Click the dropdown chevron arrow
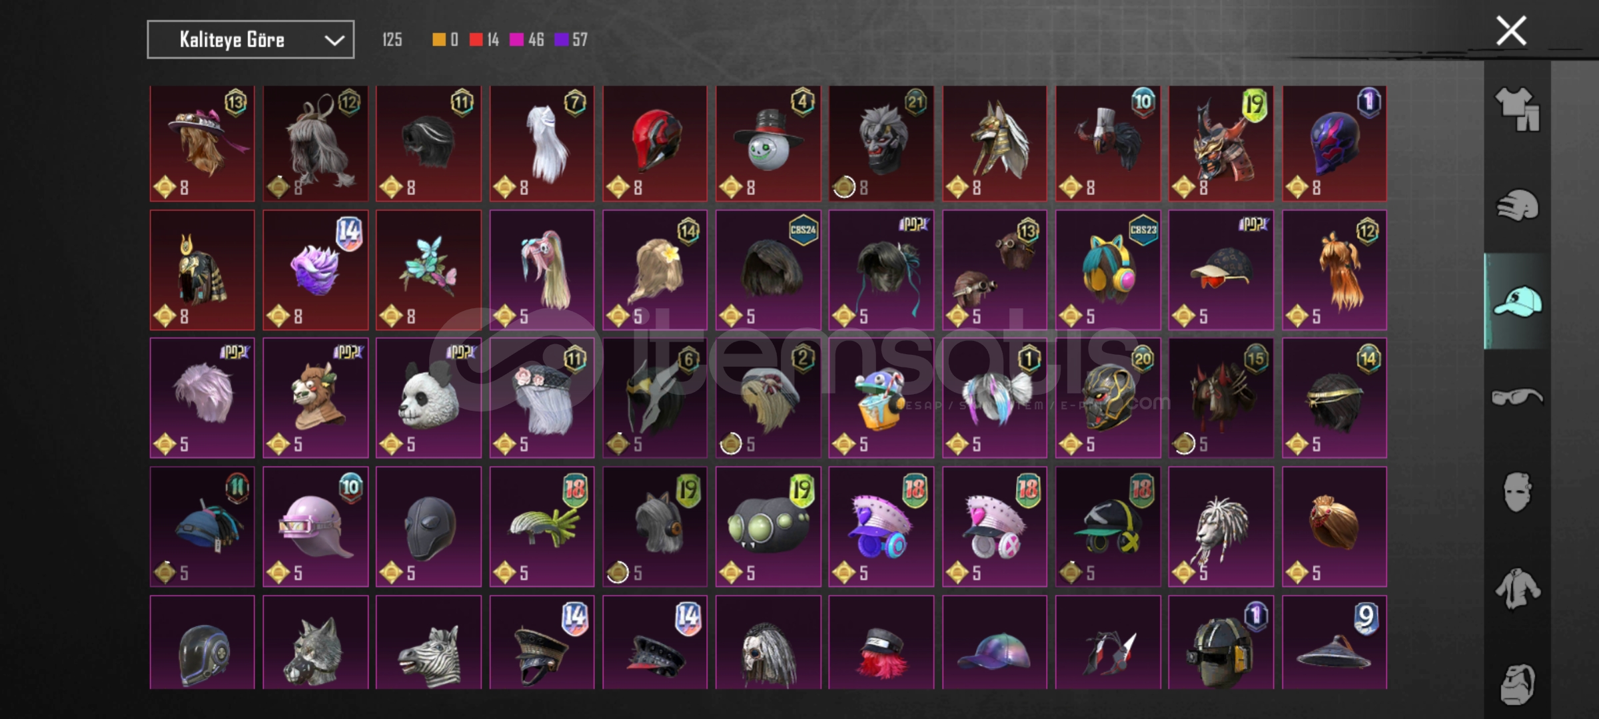Image resolution: width=1599 pixels, height=719 pixels. click(x=334, y=41)
